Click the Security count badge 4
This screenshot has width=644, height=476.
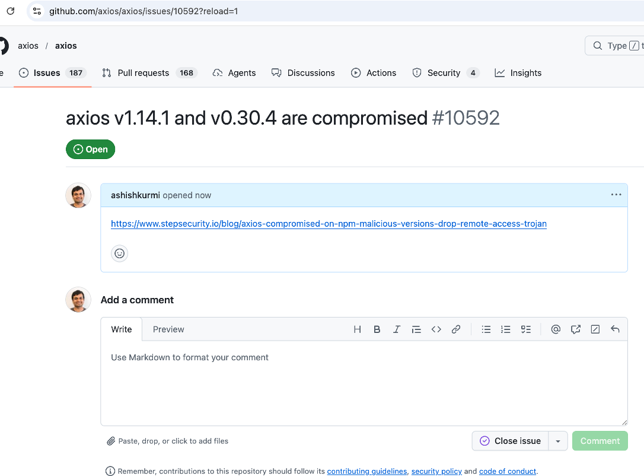tap(473, 73)
